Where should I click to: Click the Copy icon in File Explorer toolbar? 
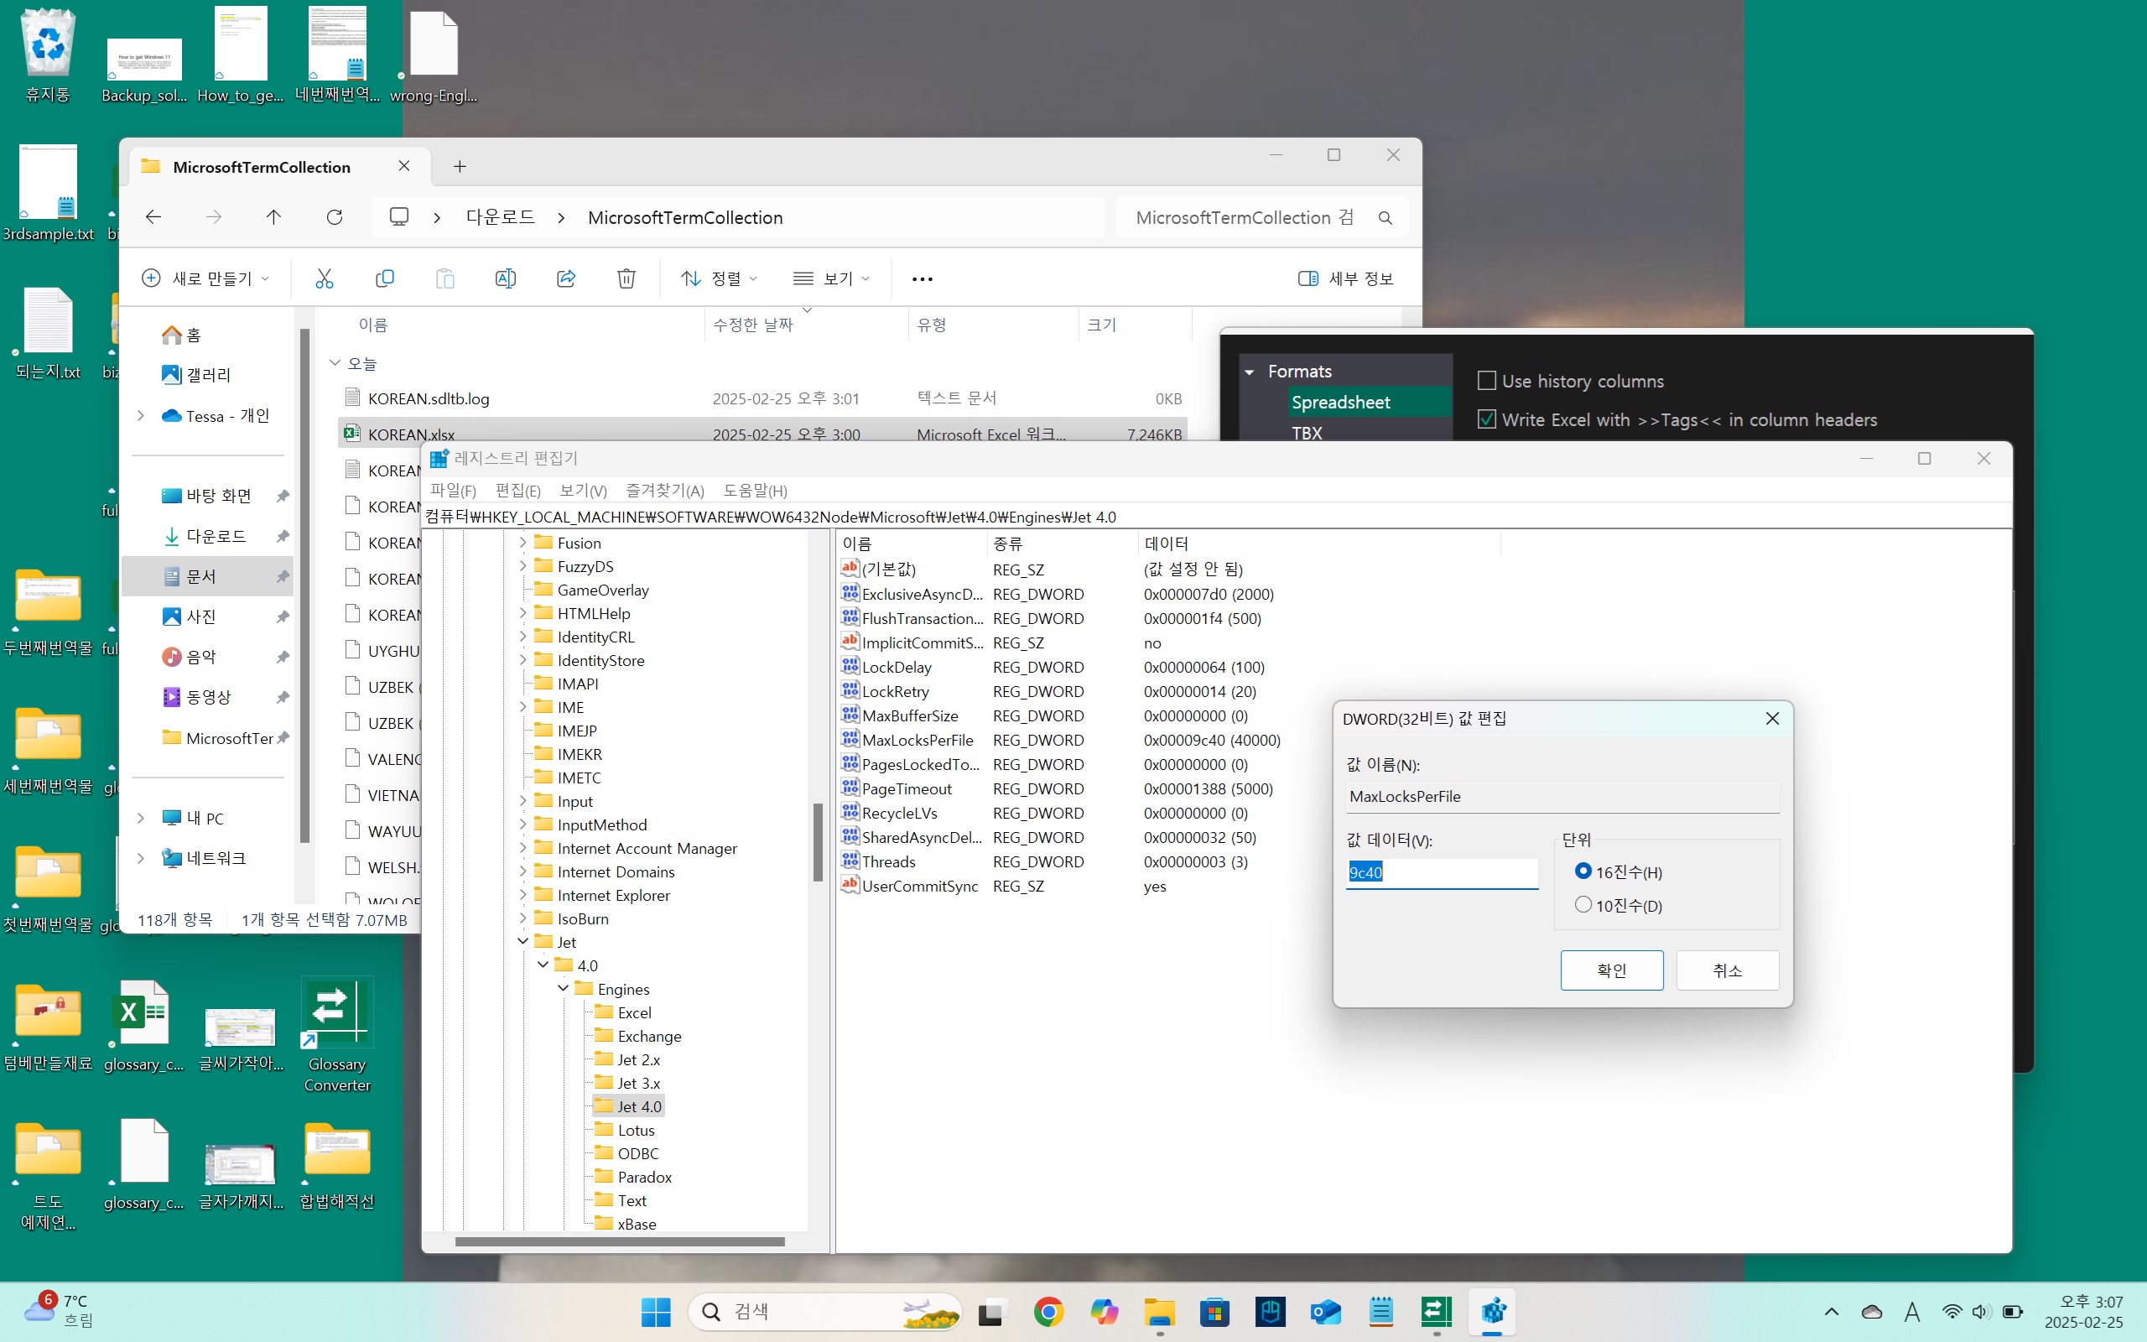click(384, 278)
